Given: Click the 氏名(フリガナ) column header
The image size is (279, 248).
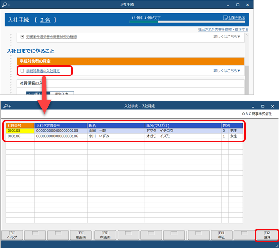Looking at the screenshot, I should (x=183, y=125).
